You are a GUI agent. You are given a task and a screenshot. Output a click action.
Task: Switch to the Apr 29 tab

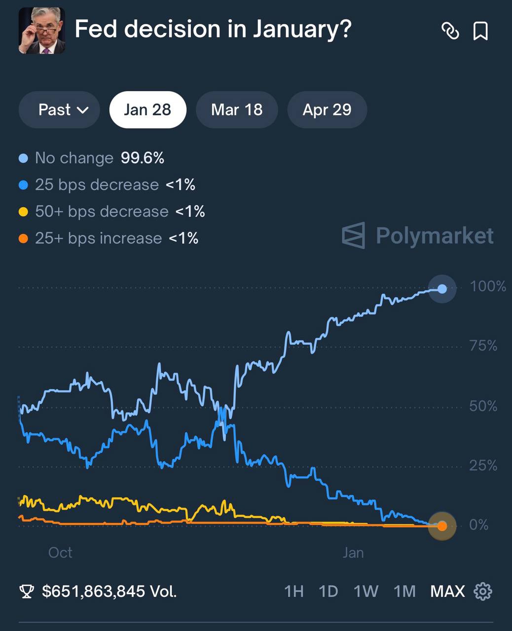(x=327, y=109)
